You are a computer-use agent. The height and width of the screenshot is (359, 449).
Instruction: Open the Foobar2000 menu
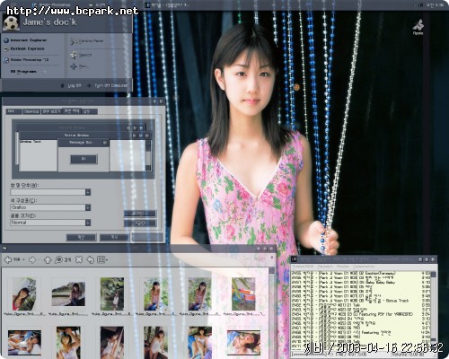[x=303, y=266]
